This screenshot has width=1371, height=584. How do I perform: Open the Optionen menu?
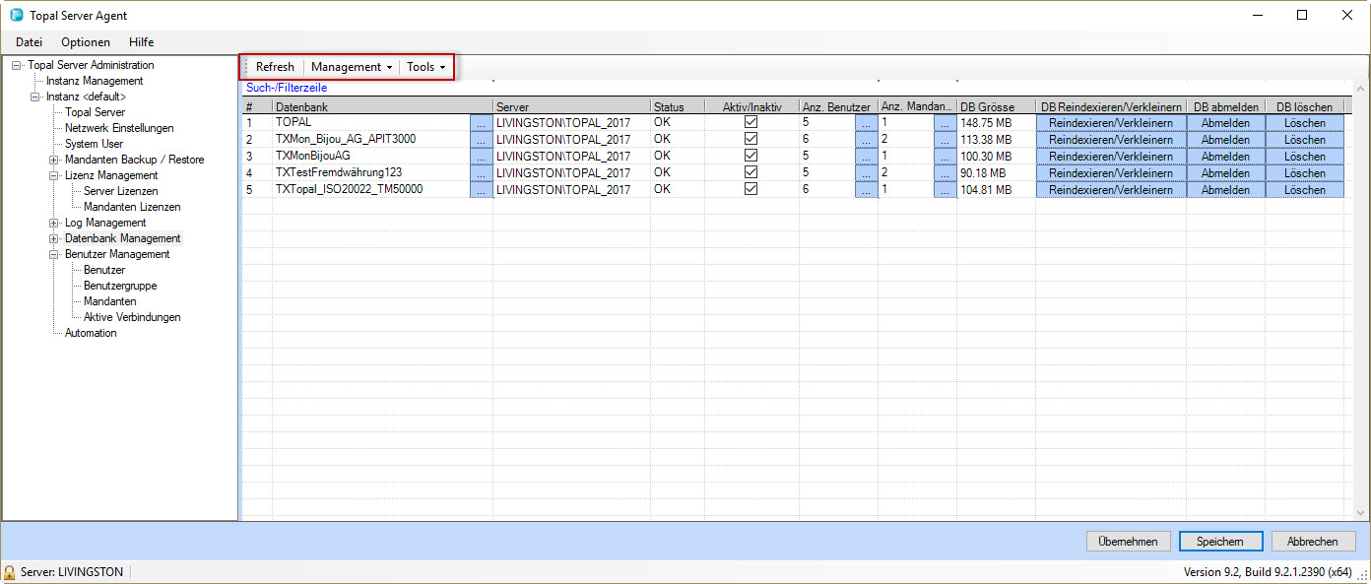[x=86, y=42]
